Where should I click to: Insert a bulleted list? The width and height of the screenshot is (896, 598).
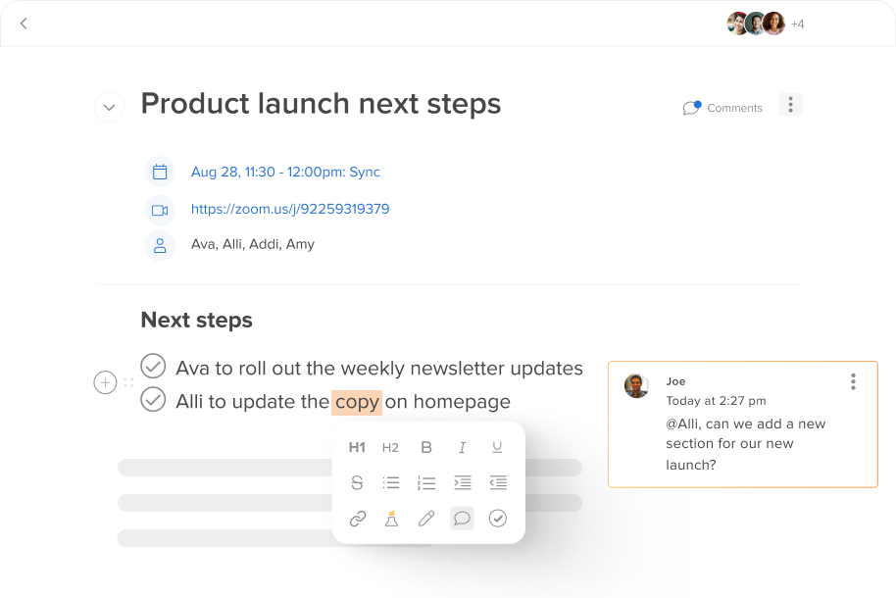[x=391, y=482]
